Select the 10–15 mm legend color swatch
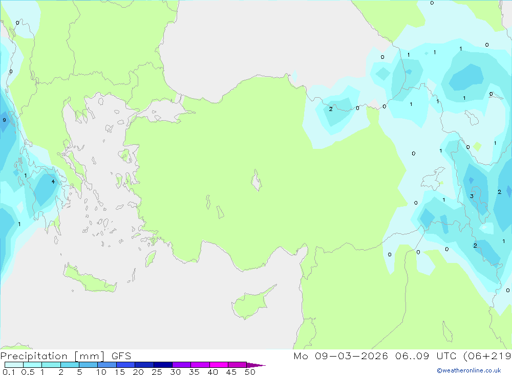 [107, 365]
